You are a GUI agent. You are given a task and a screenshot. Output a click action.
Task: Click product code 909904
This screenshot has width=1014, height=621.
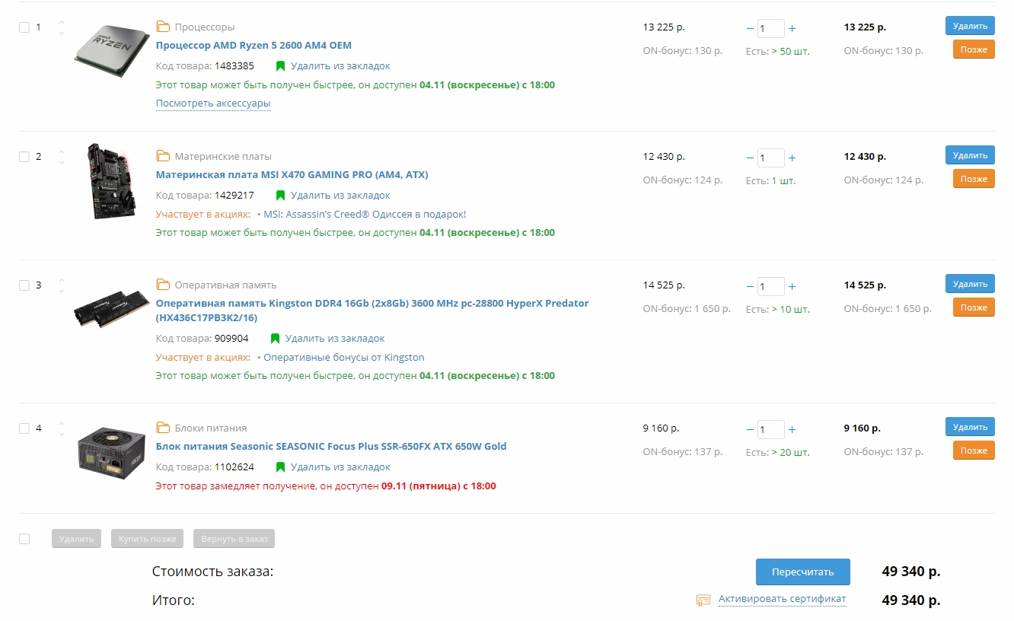(231, 339)
